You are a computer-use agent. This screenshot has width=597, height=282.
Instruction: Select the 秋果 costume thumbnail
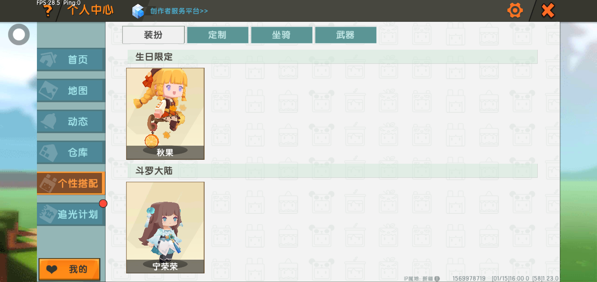[165, 114]
